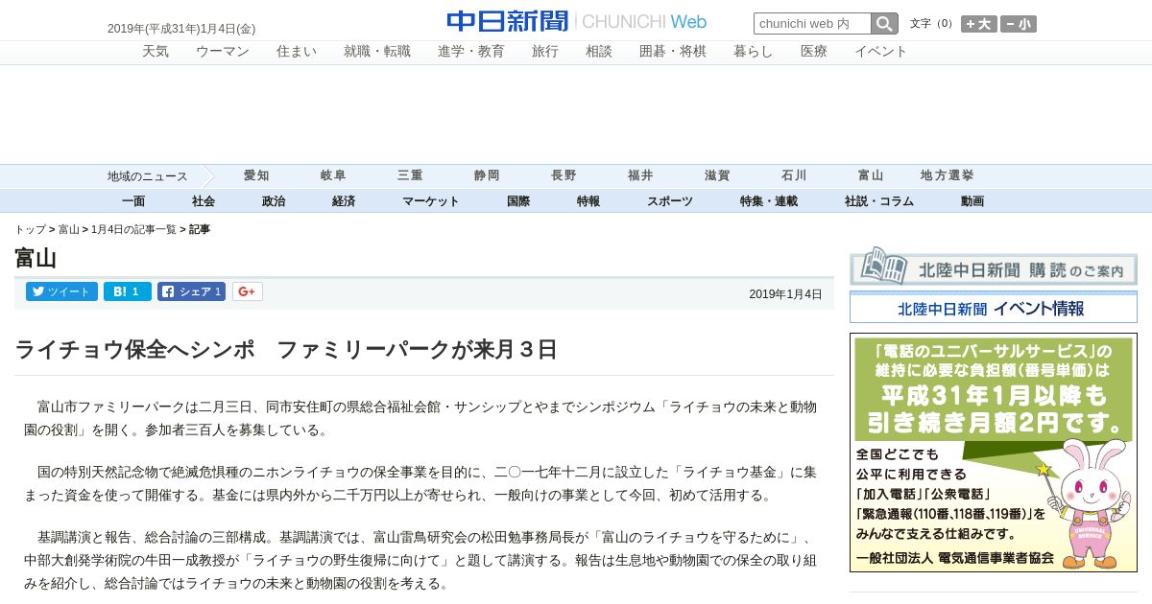Open the 相談 section
Viewport: 1152px width, 604px height.
coord(599,52)
